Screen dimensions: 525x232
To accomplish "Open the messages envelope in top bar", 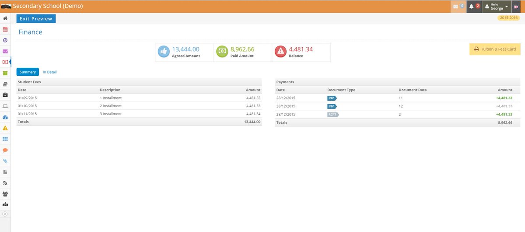I will coord(458,7).
